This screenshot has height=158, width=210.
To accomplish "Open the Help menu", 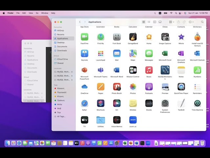I will 53,13.
